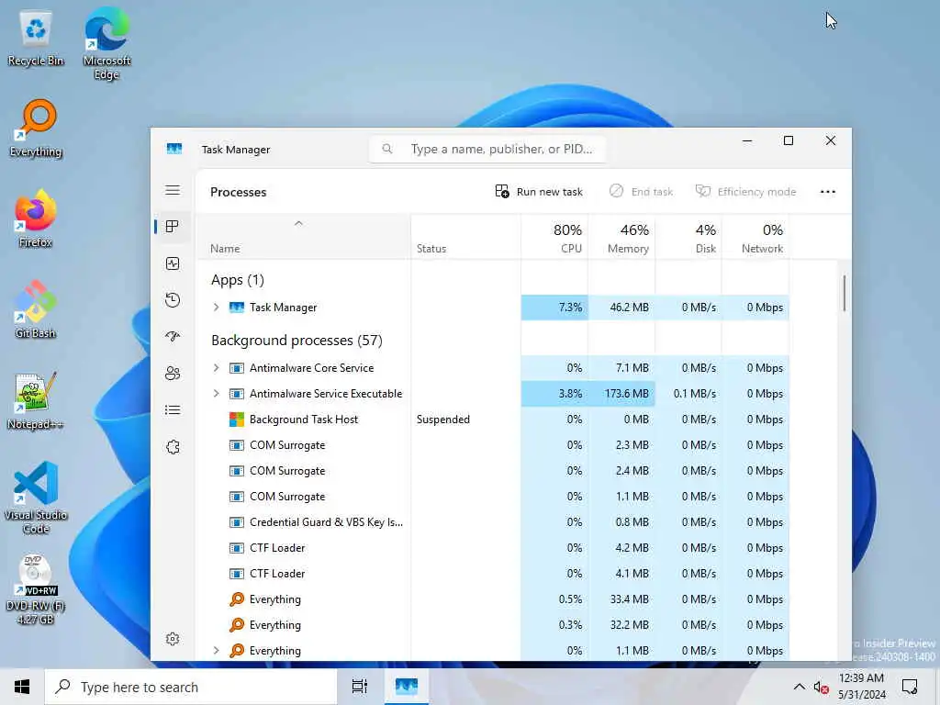Click the Background Task Host icon
This screenshot has width=940, height=705.
click(237, 419)
